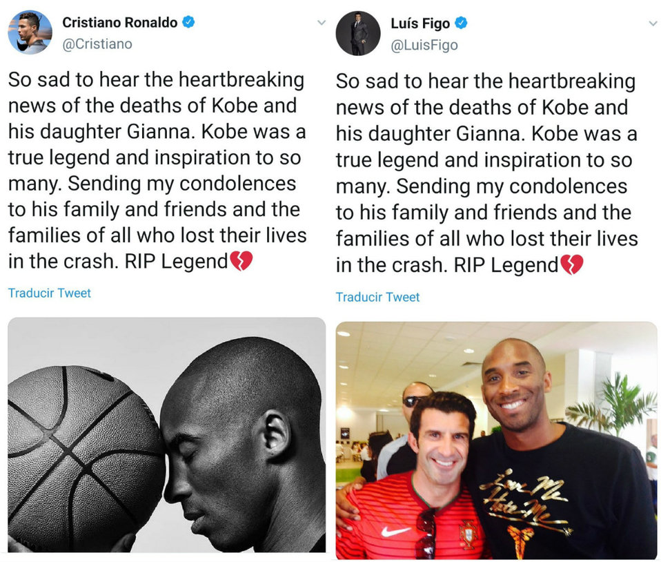Image resolution: width=661 pixels, height=562 pixels.
Task: Click the red Portugal jersey in Figo's photo
Action: [x=410, y=520]
